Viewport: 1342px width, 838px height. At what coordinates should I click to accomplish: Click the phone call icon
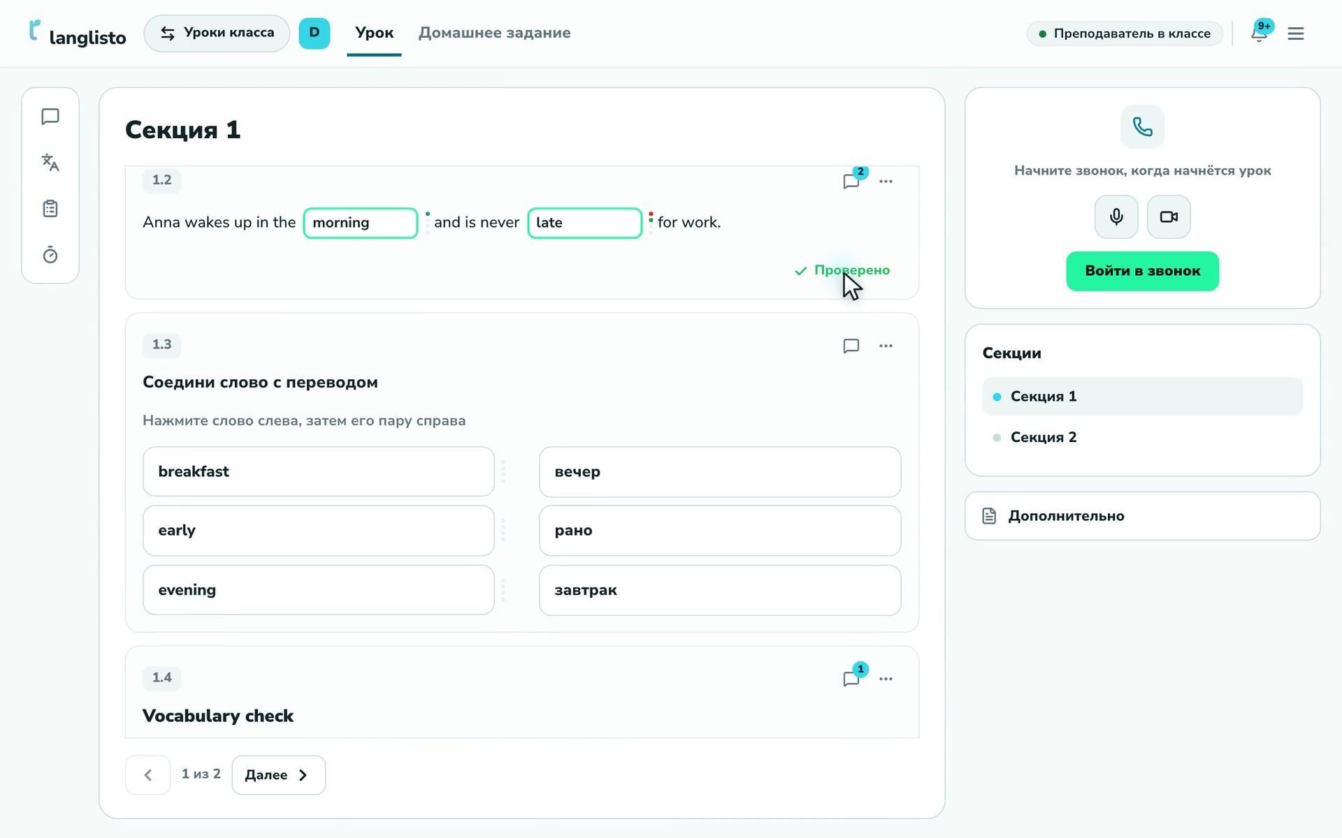point(1143,126)
